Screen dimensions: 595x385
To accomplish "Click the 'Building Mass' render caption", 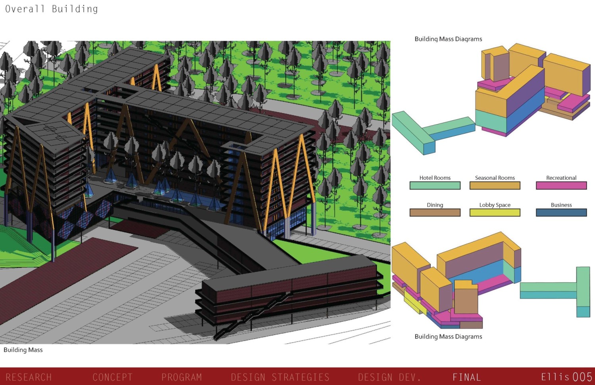I will (23, 350).
